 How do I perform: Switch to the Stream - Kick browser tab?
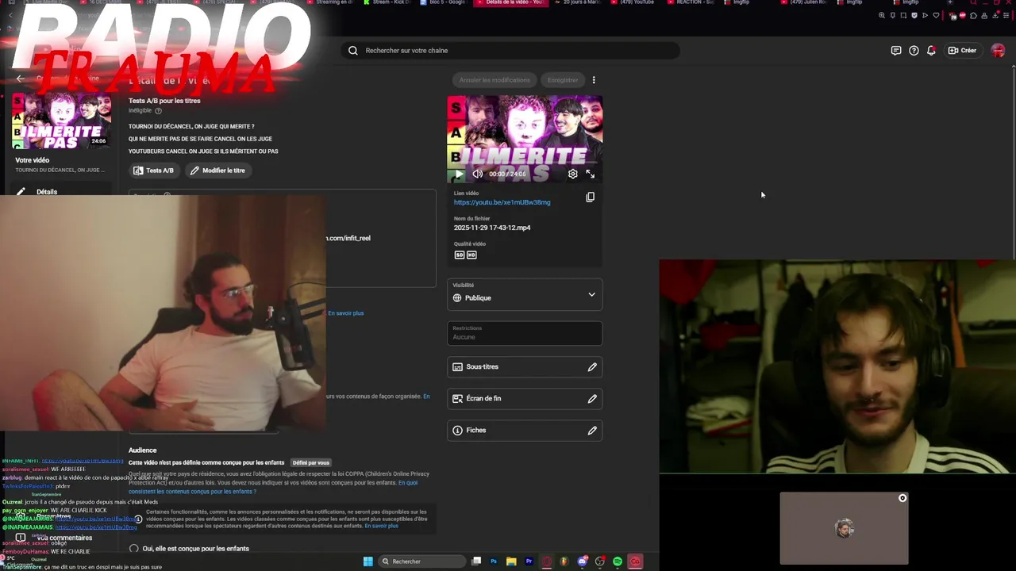tap(387, 2)
